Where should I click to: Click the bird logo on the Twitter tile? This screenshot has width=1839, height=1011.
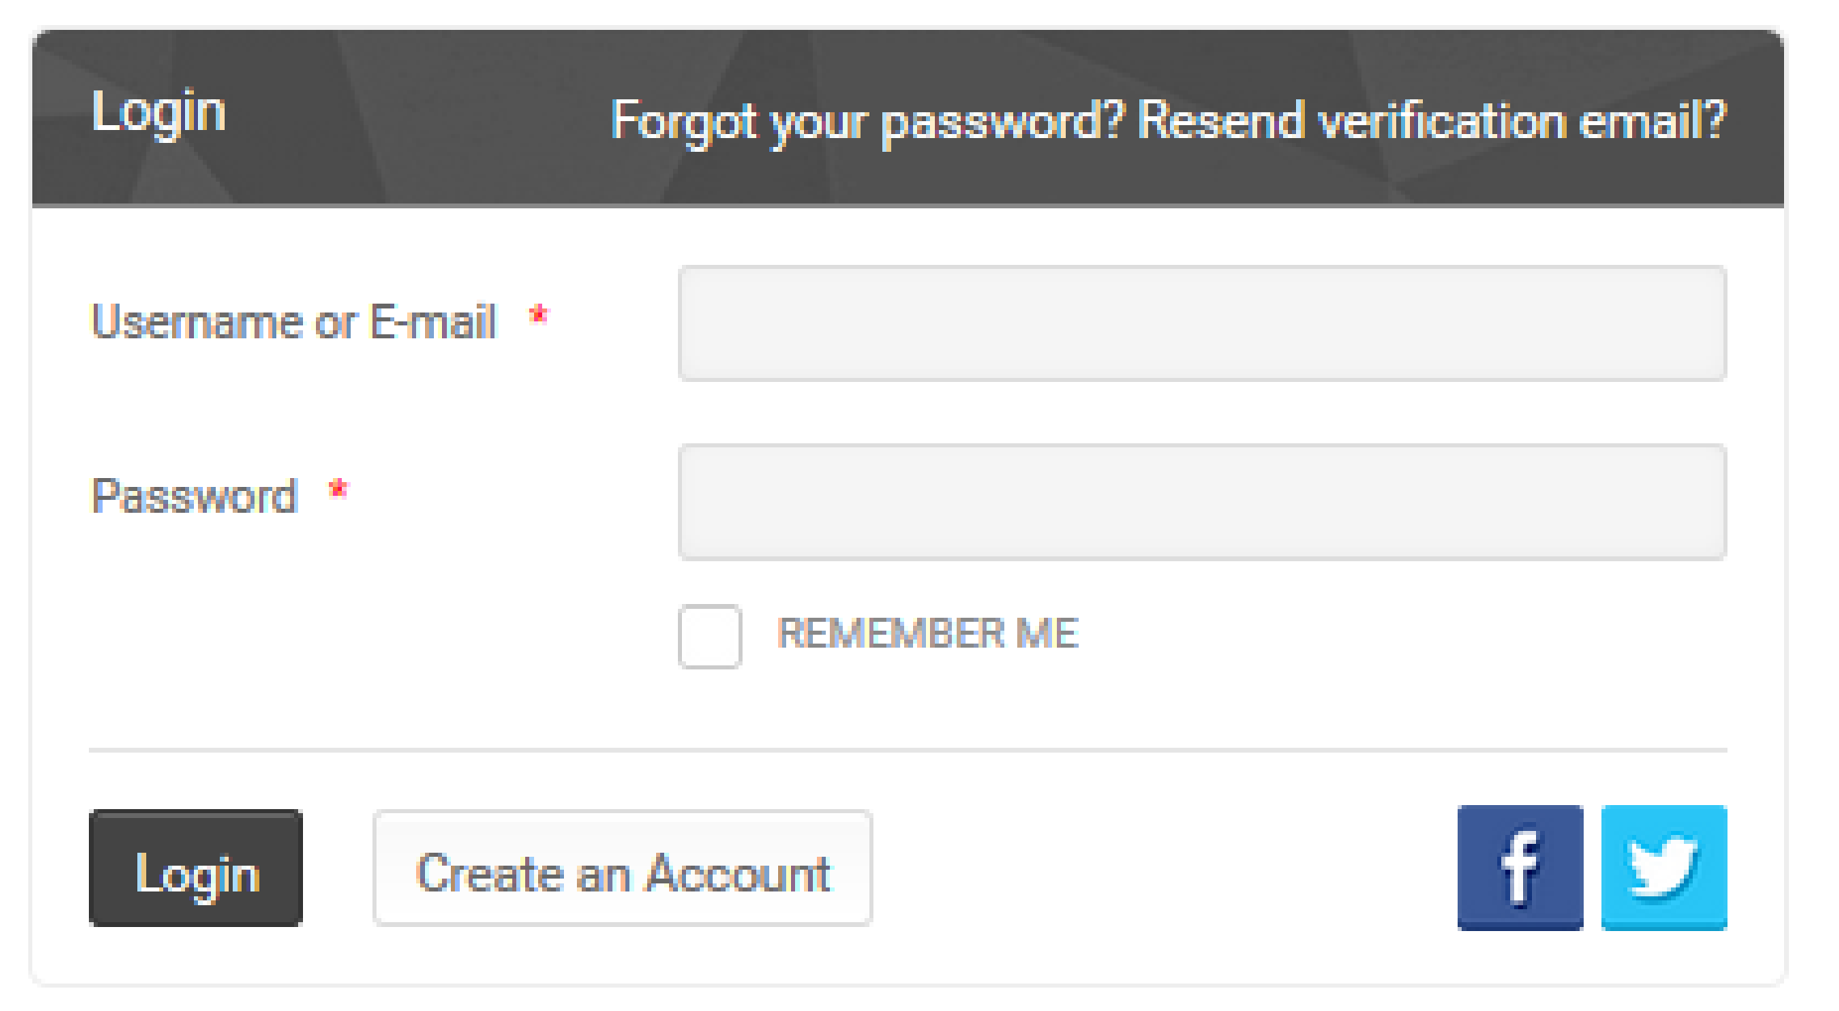1663,867
